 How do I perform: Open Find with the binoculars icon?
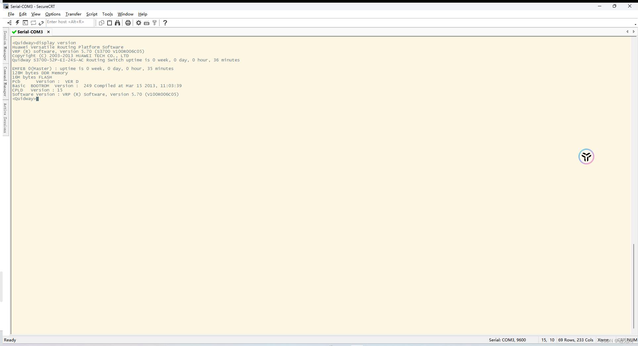click(x=117, y=23)
